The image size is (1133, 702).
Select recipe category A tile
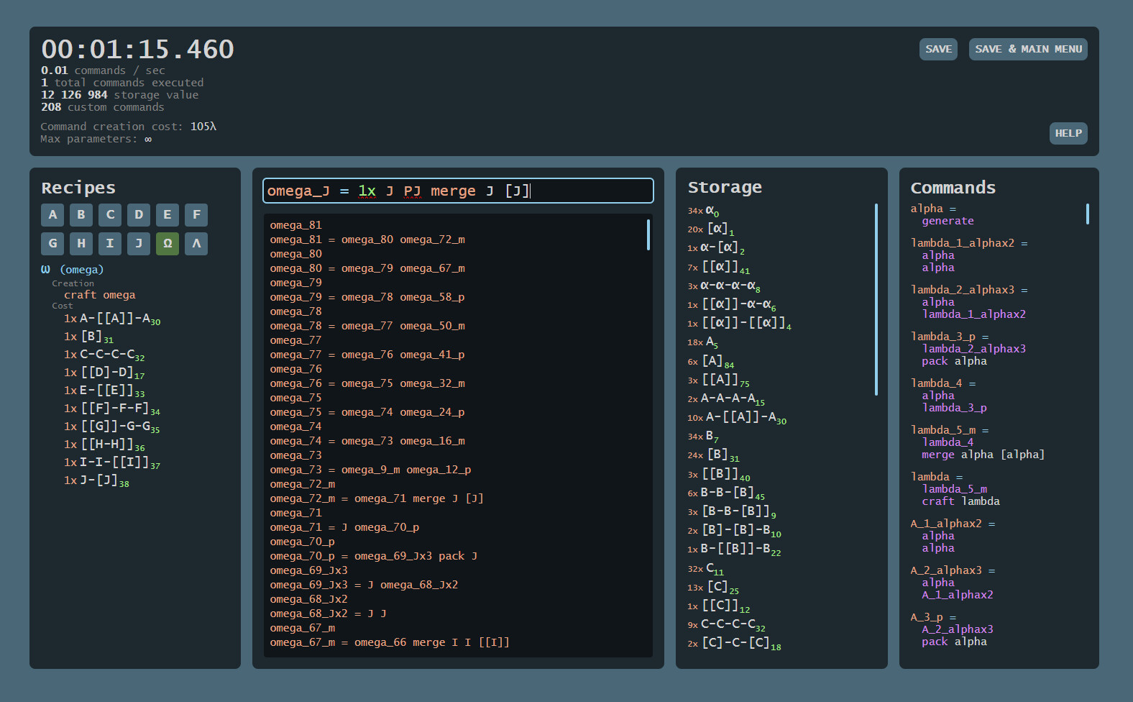[x=52, y=215]
